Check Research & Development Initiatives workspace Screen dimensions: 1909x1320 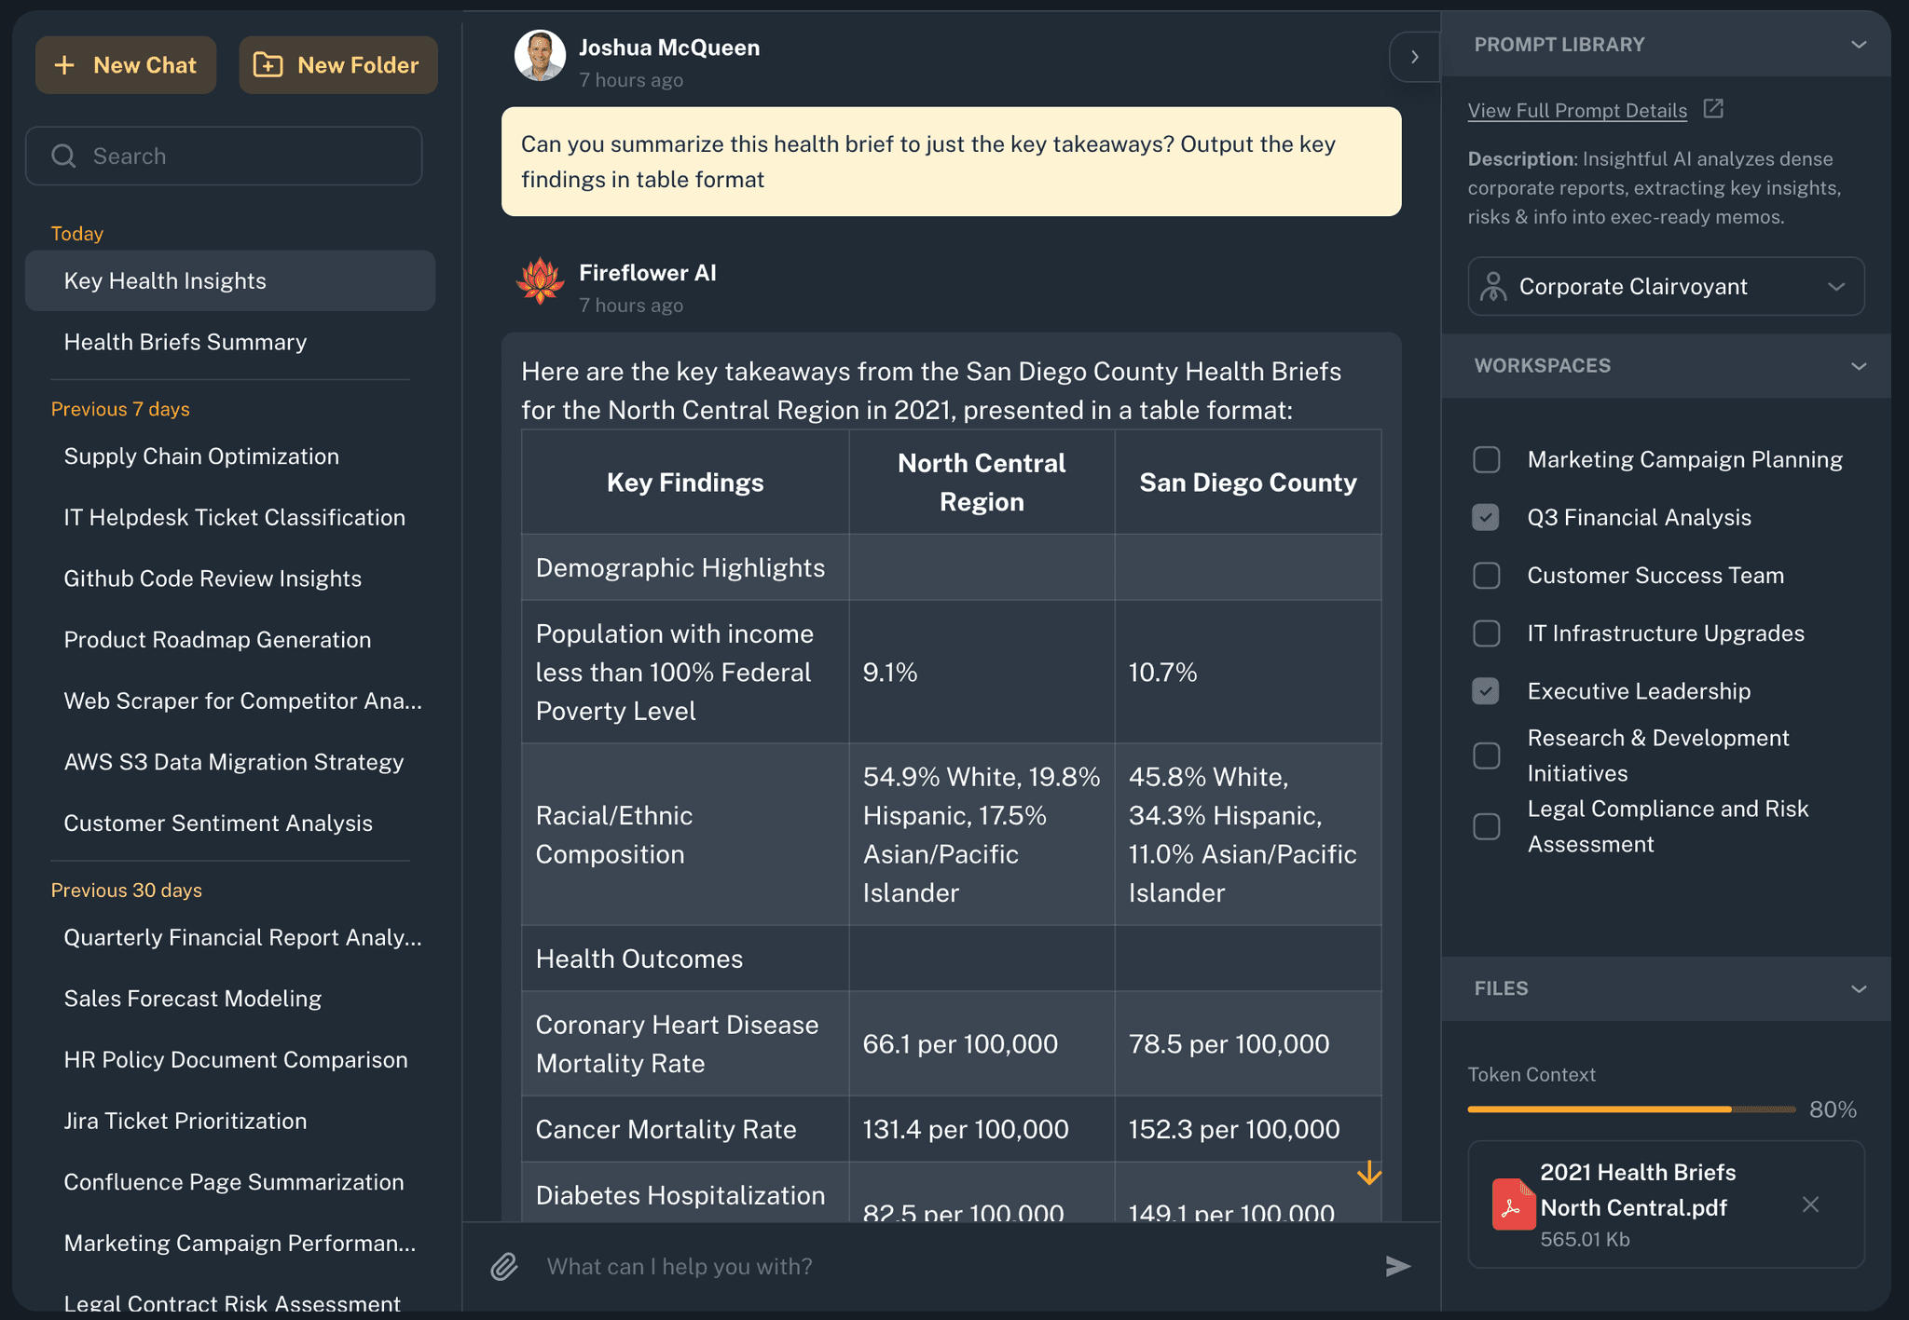(x=1487, y=755)
